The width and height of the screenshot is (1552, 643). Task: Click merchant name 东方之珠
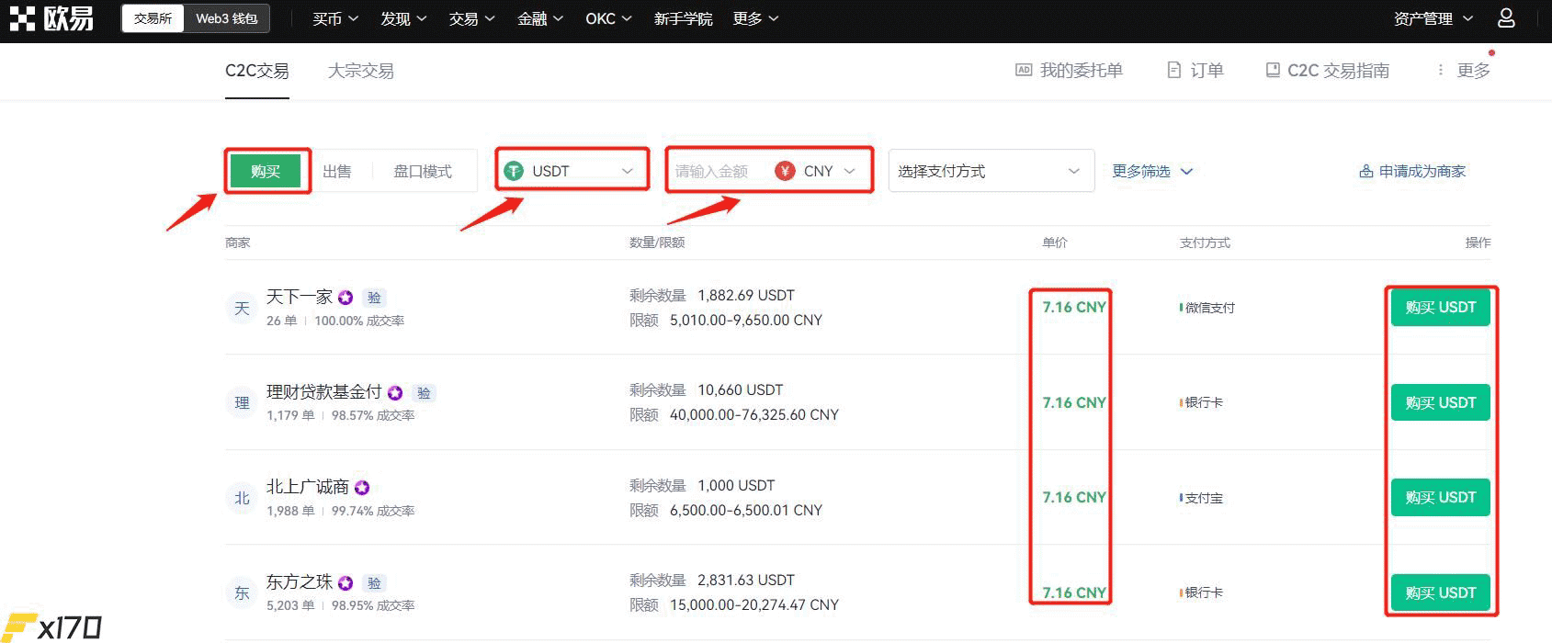click(x=300, y=581)
